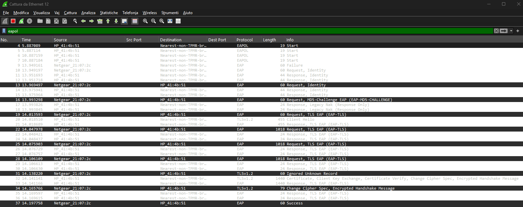This screenshot has width=523, height=207.
Task: Expand recent display filters dropdown arrow
Action: pyautogui.click(x=511, y=31)
